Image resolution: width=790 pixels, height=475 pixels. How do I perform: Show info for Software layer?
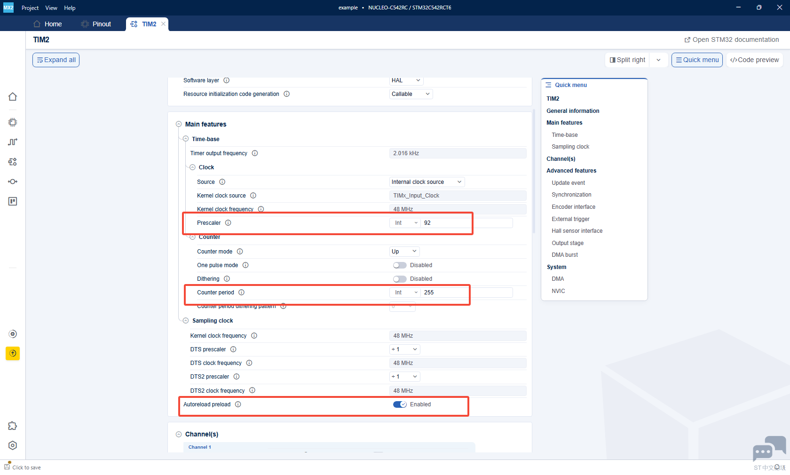coord(226,80)
